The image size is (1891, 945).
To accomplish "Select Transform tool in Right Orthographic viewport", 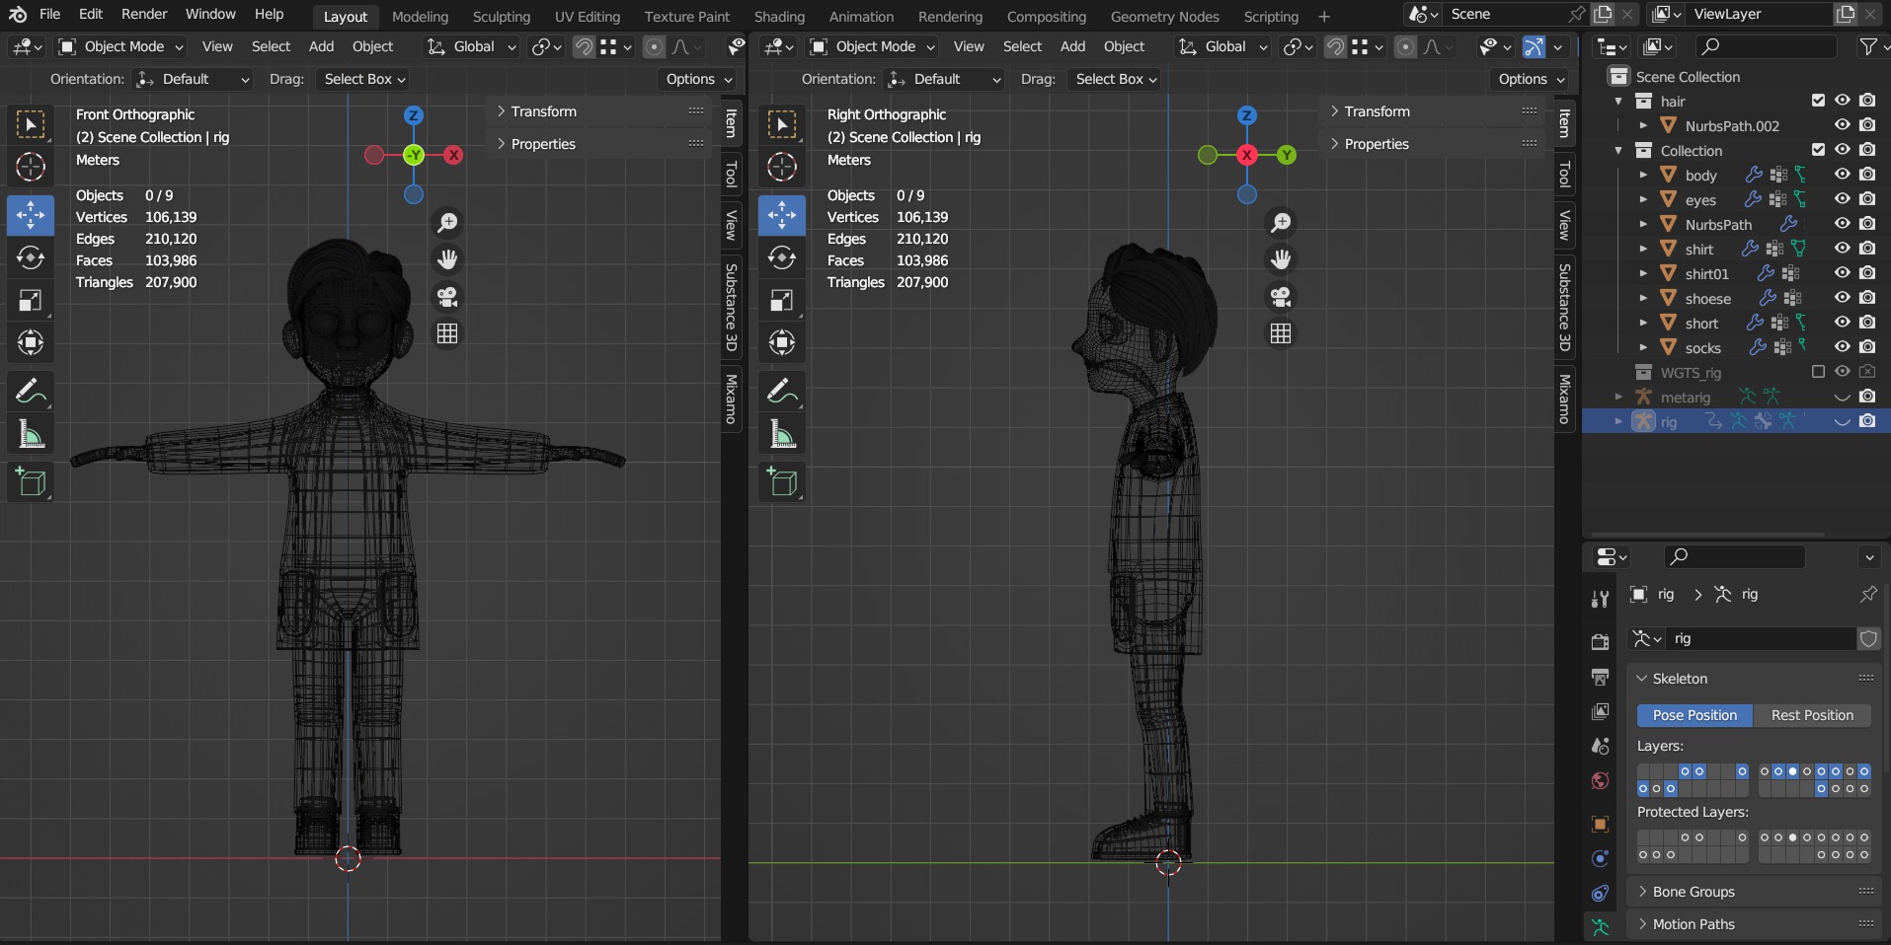I will point(782,342).
